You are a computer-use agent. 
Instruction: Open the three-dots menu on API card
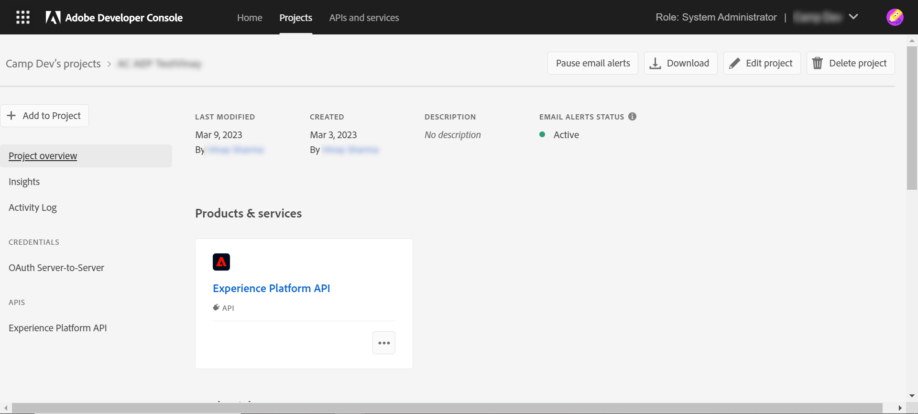coord(384,343)
